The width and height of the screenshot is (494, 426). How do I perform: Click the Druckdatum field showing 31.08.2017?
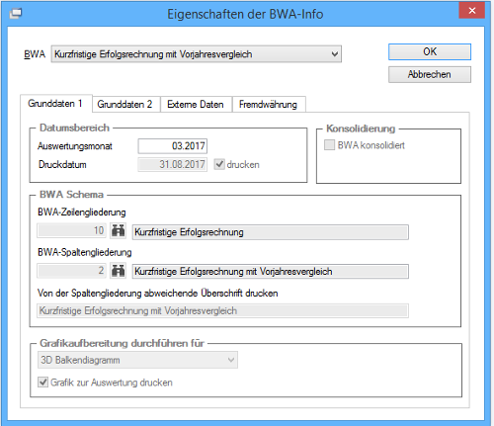(x=173, y=164)
